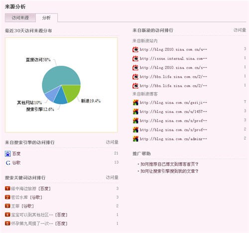Screen dimensions: 249x233
Task: Click visit count 13 for 谷歌
Action: (117, 162)
